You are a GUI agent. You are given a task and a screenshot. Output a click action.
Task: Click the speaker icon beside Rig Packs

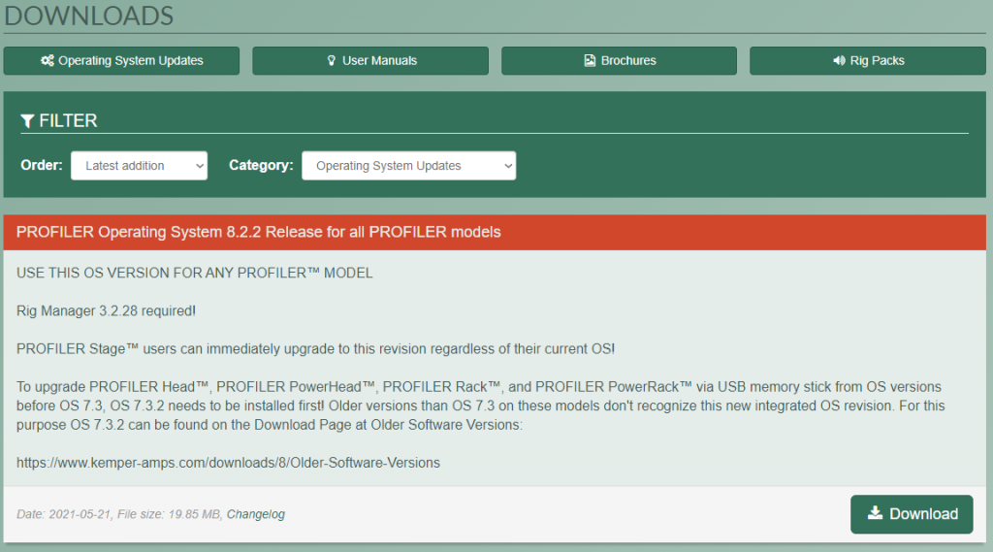839,61
